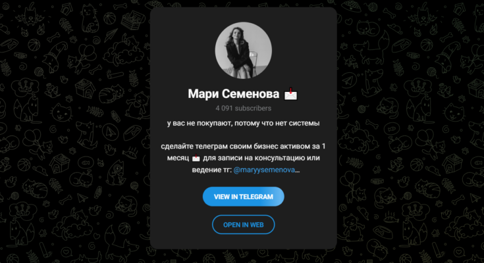The height and width of the screenshot is (263, 484).
Task: Click the phrase "ведение тг:" before the link
Action: point(212,170)
